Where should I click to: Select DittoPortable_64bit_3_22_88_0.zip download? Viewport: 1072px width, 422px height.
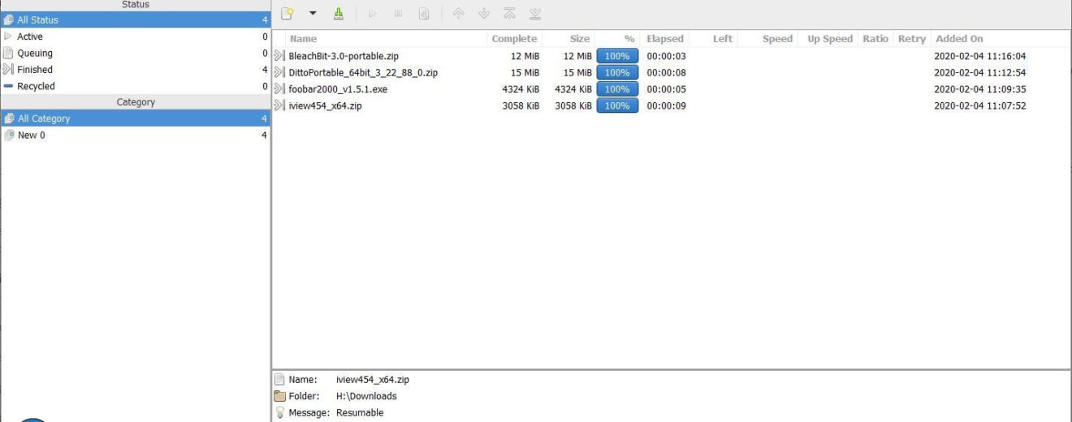tap(363, 72)
